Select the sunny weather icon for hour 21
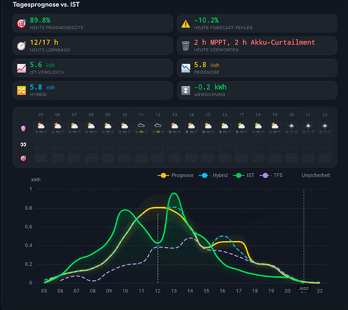Image resolution: width=348 pixels, height=310 pixels. point(308,126)
